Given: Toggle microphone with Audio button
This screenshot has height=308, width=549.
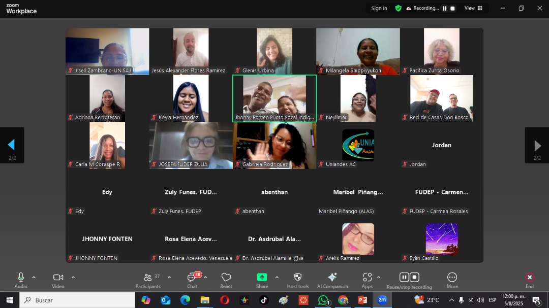Looking at the screenshot, I should click(x=21, y=281).
